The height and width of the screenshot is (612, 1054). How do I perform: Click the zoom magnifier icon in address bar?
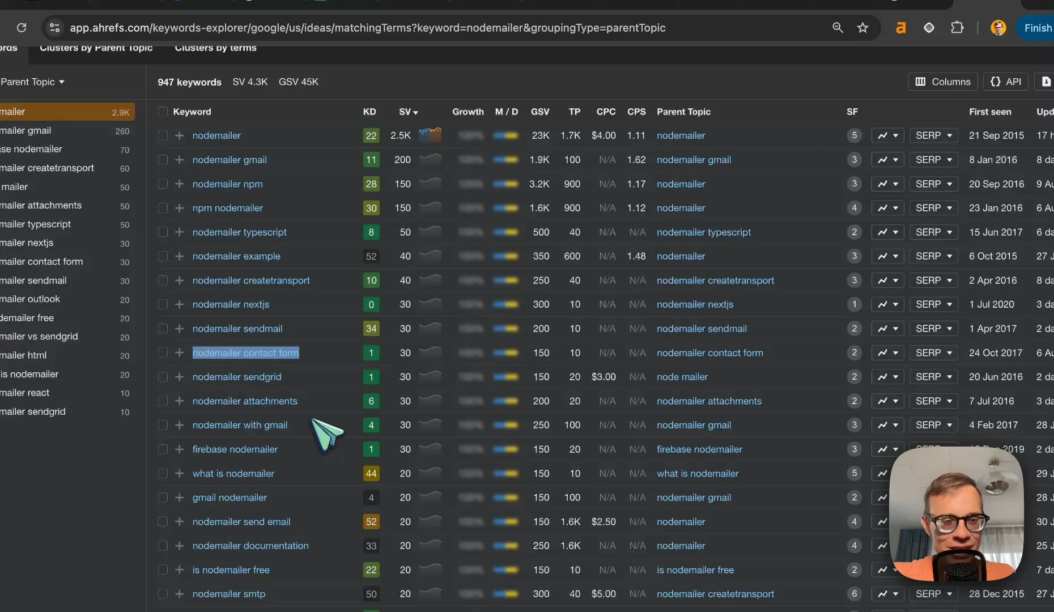(838, 28)
